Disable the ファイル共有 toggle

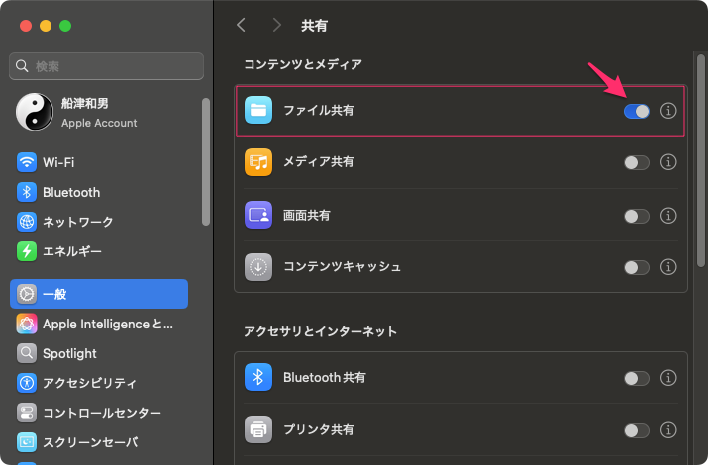[x=636, y=111]
